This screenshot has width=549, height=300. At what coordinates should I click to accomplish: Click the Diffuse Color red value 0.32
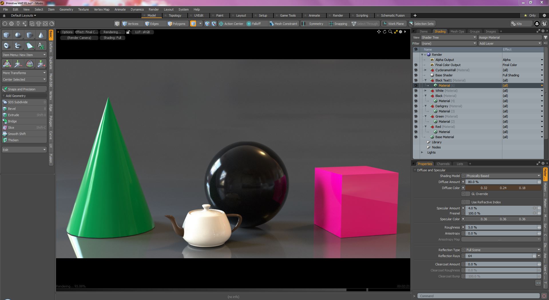click(x=484, y=188)
